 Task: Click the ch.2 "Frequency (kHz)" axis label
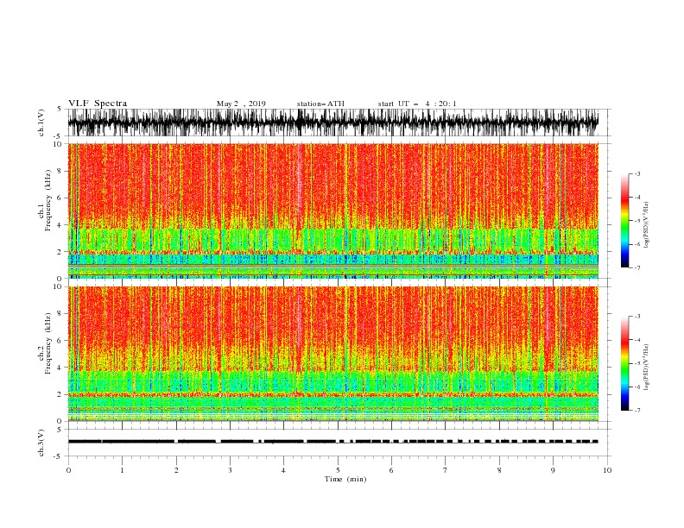pyautogui.click(x=47, y=343)
